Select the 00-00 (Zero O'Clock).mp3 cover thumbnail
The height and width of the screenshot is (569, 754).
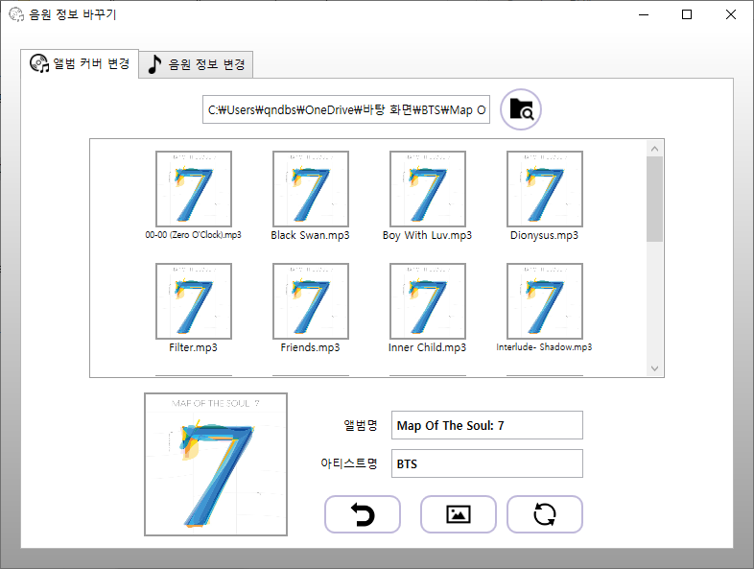[194, 188]
